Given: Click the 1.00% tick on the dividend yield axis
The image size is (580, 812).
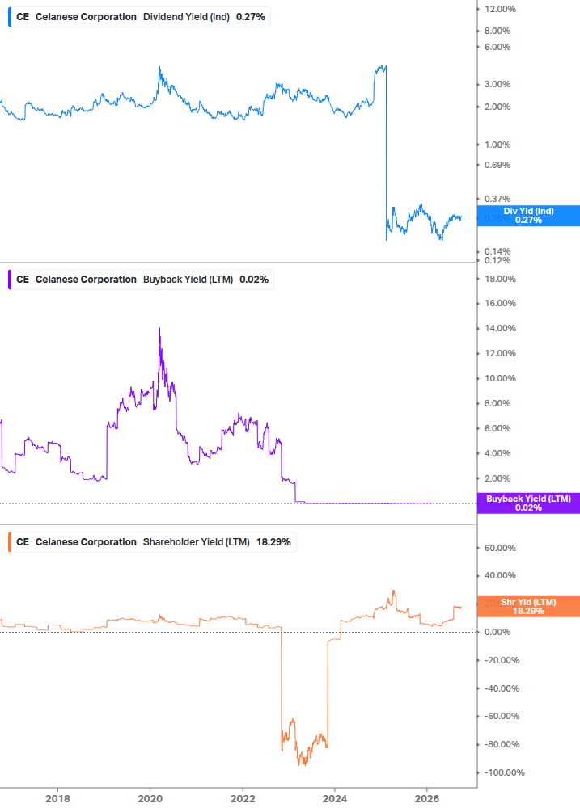Looking at the screenshot, I should coord(497,145).
